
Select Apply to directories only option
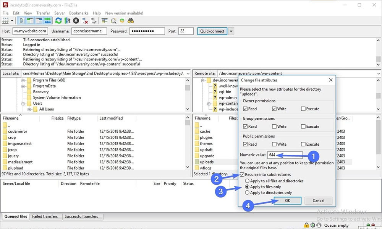point(247,192)
